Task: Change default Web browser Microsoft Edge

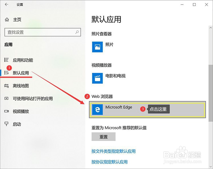Action: click(x=147, y=109)
